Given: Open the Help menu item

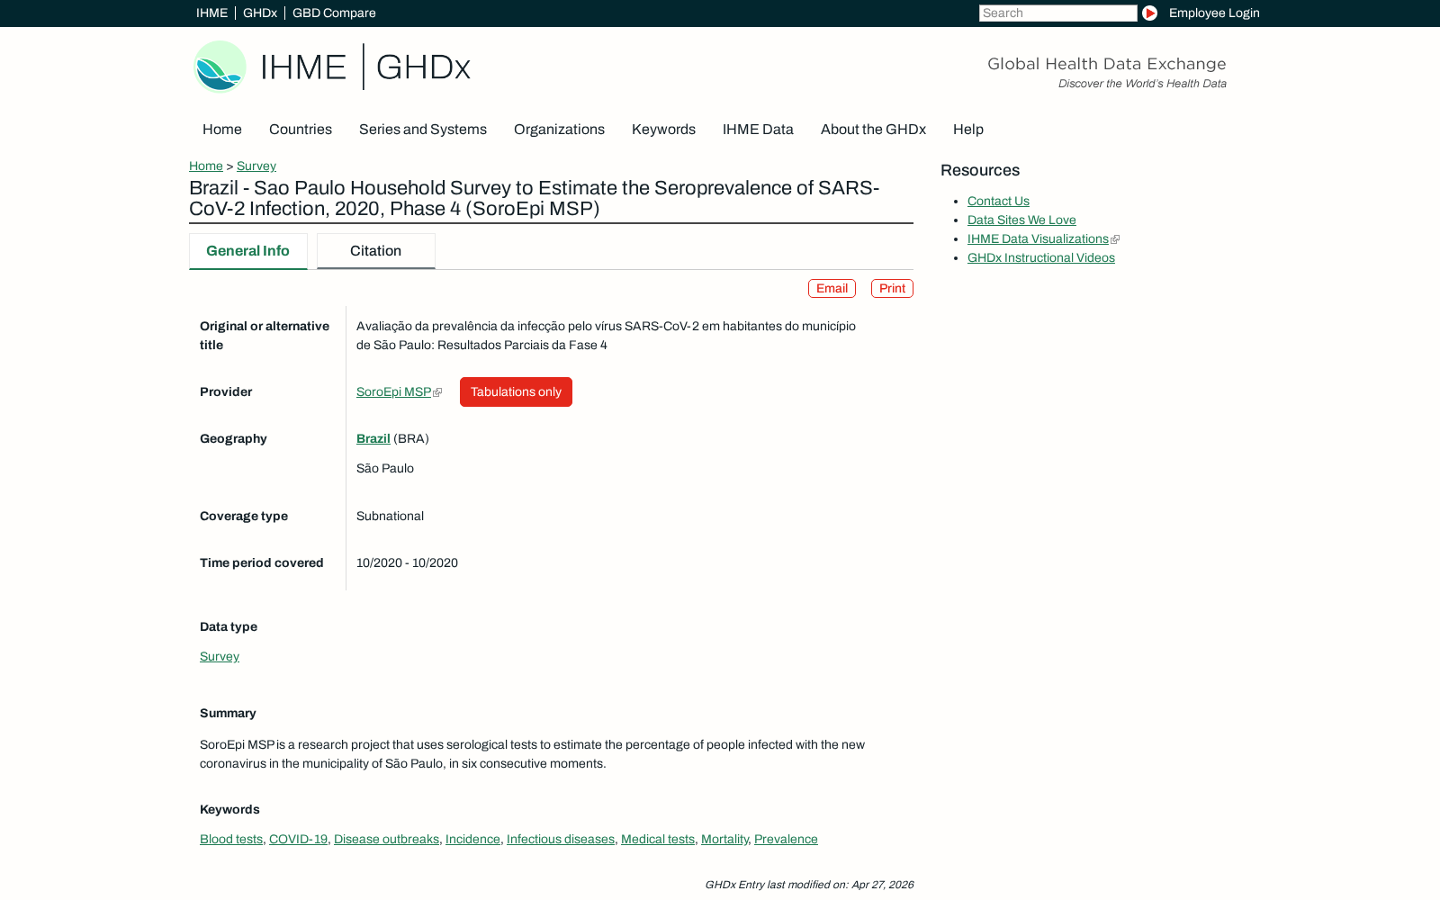Looking at the screenshot, I should 968,130.
